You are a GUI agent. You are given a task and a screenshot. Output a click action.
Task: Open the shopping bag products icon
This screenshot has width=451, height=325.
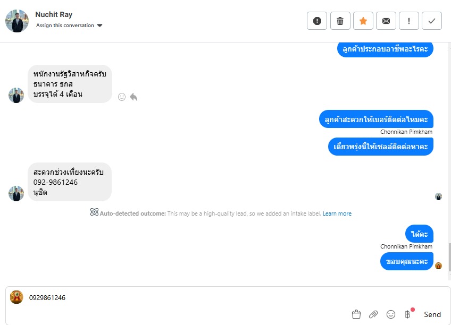pos(356,314)
